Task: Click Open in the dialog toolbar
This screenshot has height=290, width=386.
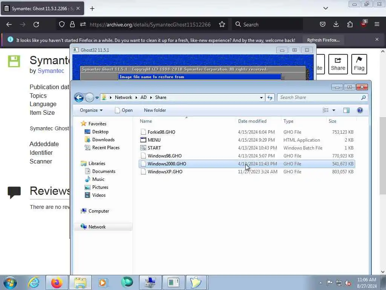Action: (x=124, y=110)
